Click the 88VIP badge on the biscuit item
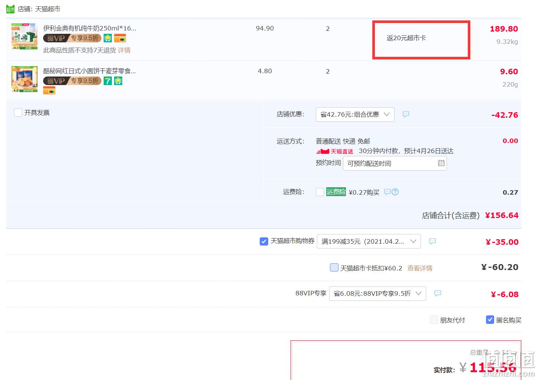The width and height of the screenshot is (538, 380). [72, 81]
